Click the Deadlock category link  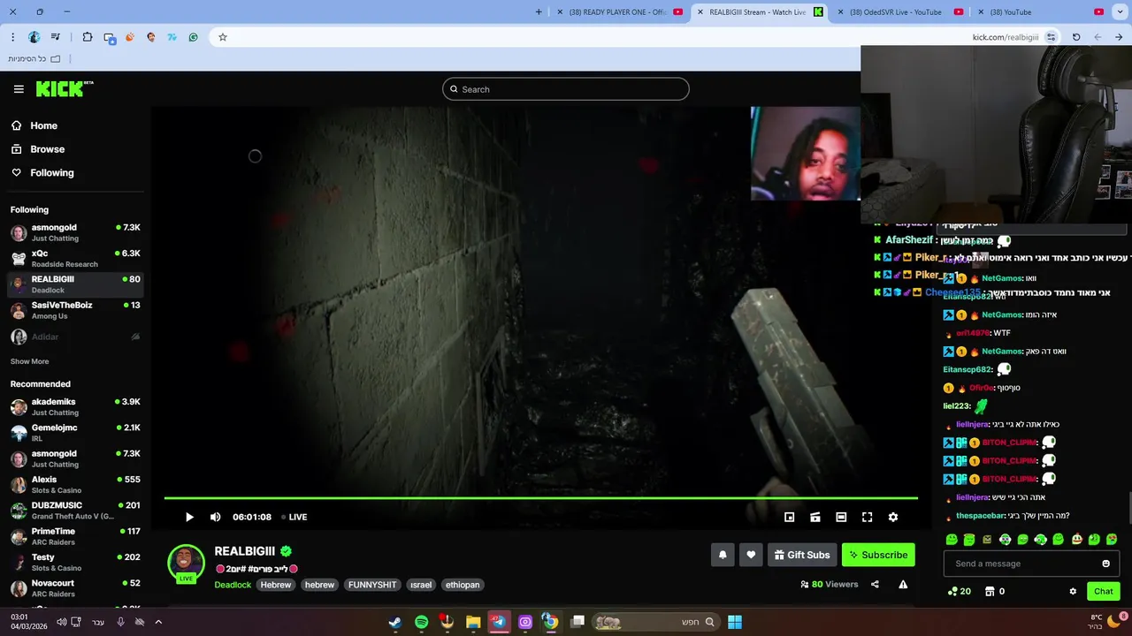[x=233, y=585]
